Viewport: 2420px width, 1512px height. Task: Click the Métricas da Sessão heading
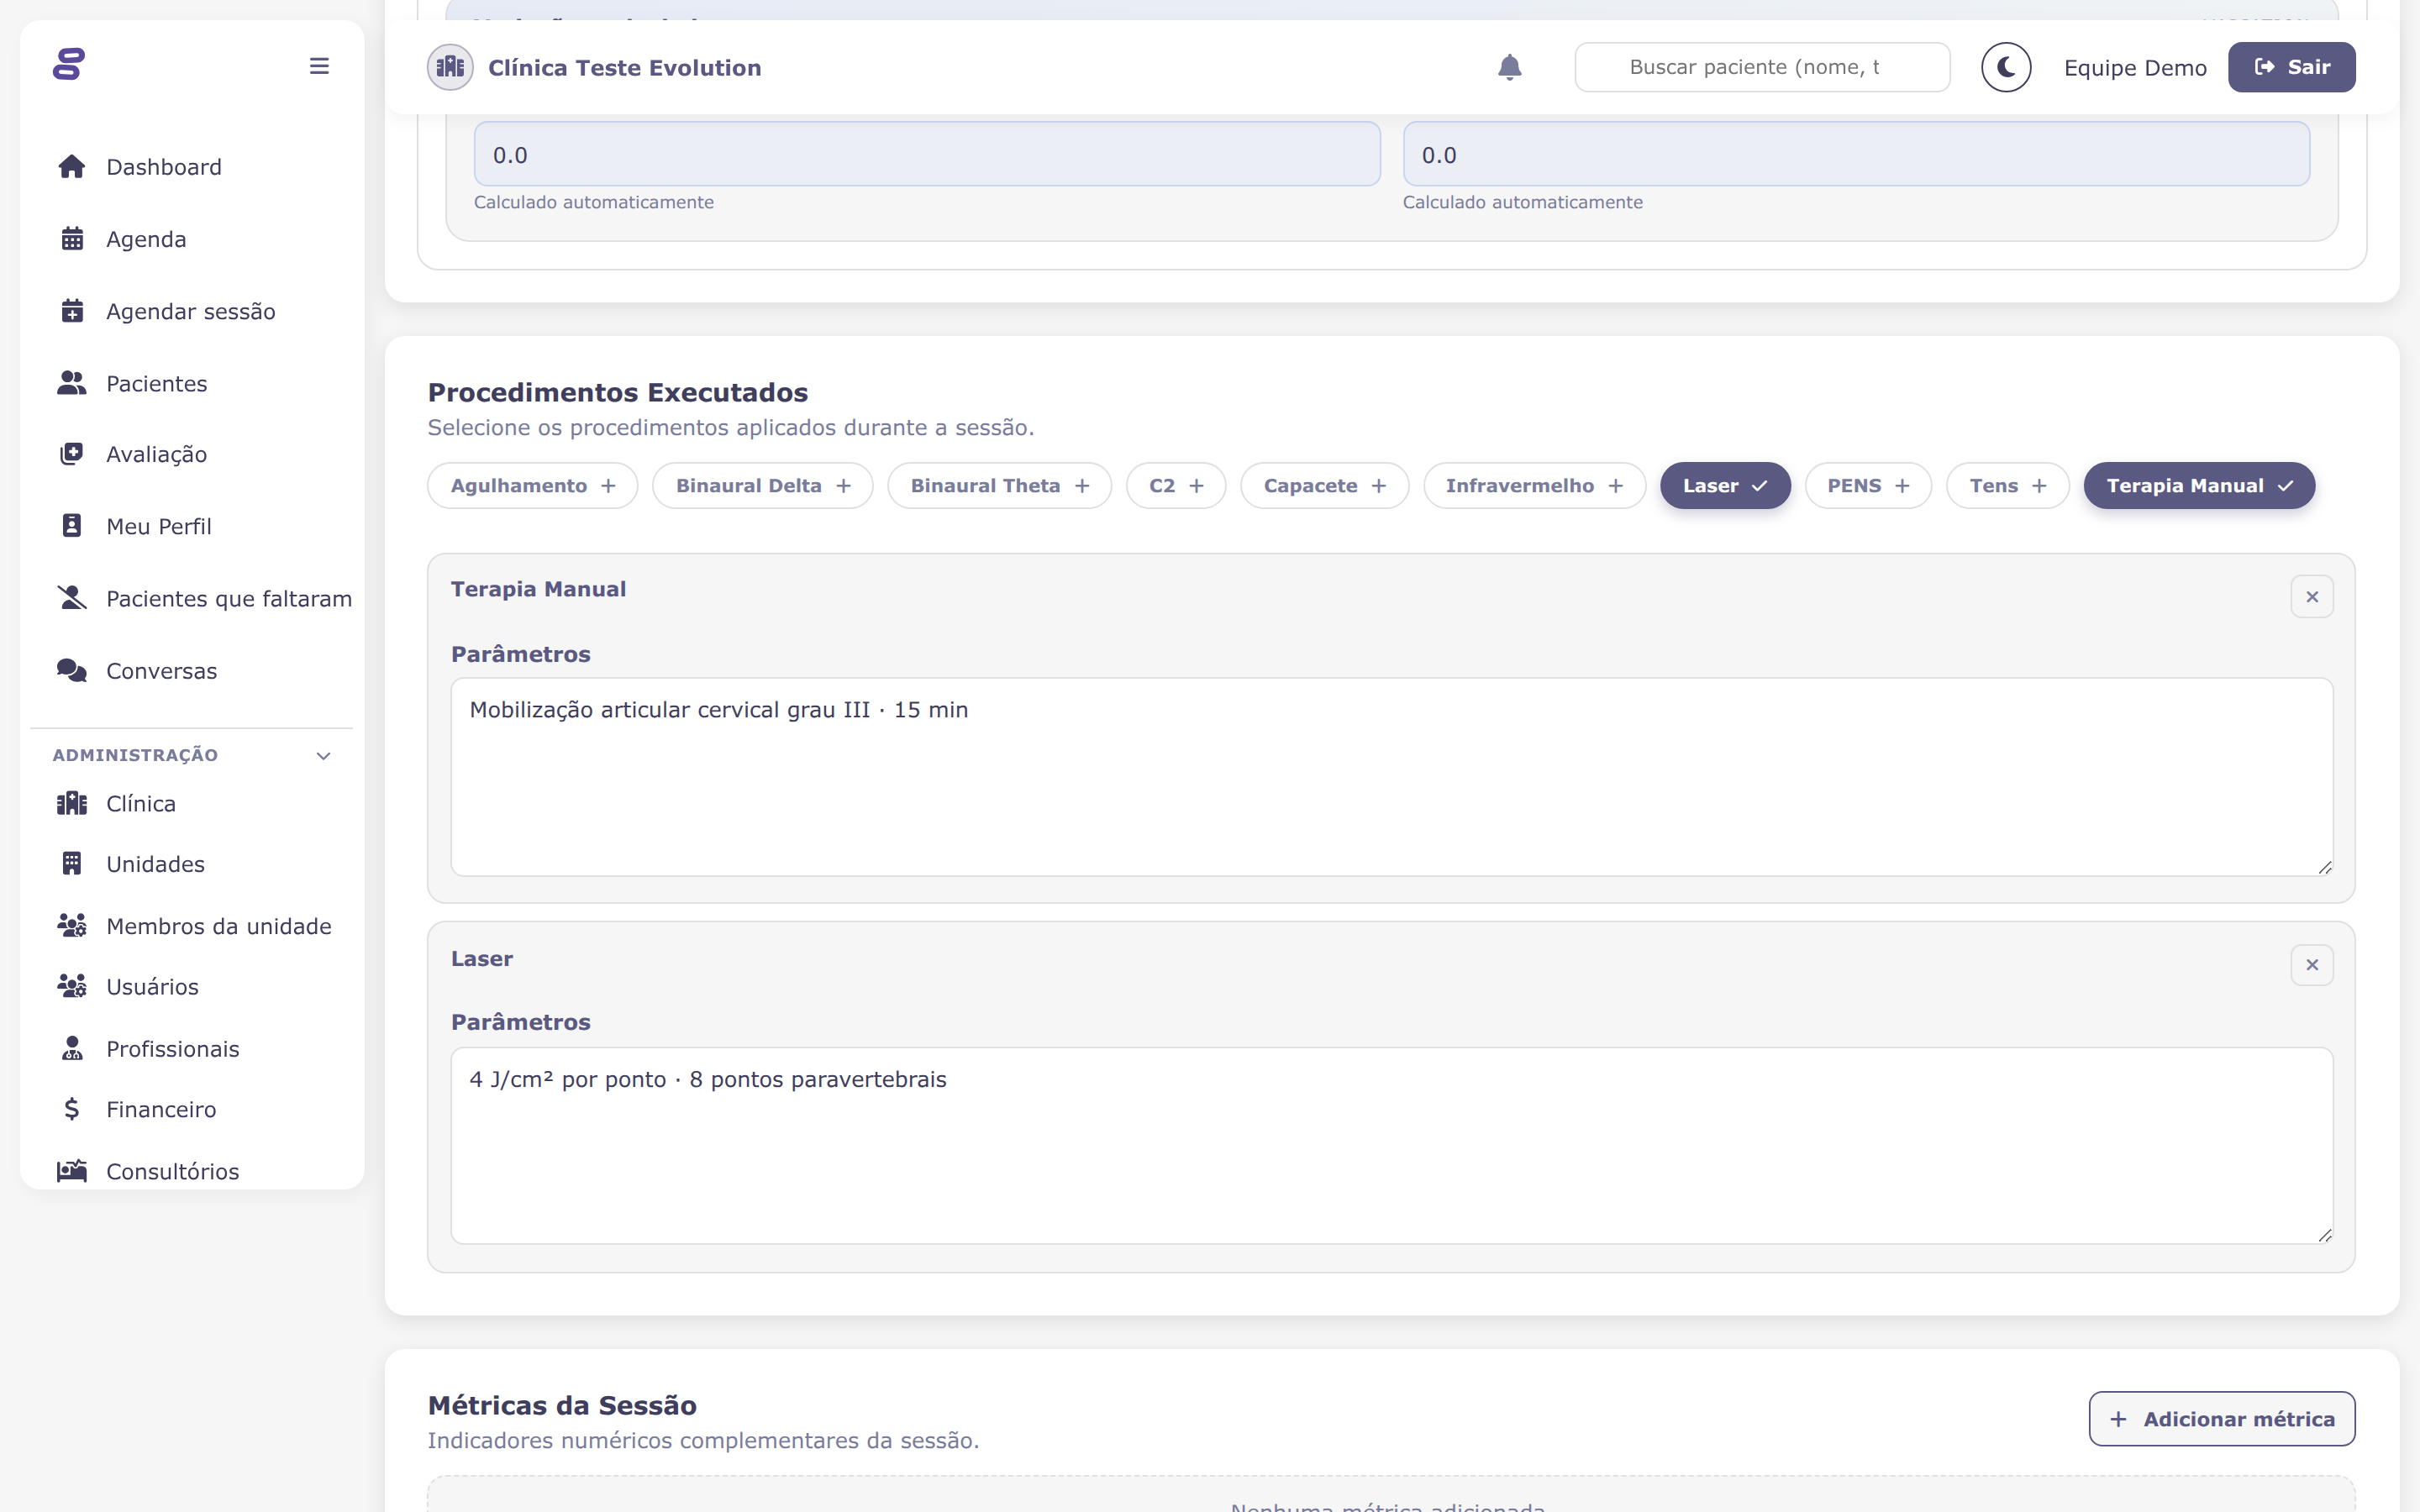click(562, 1405)
